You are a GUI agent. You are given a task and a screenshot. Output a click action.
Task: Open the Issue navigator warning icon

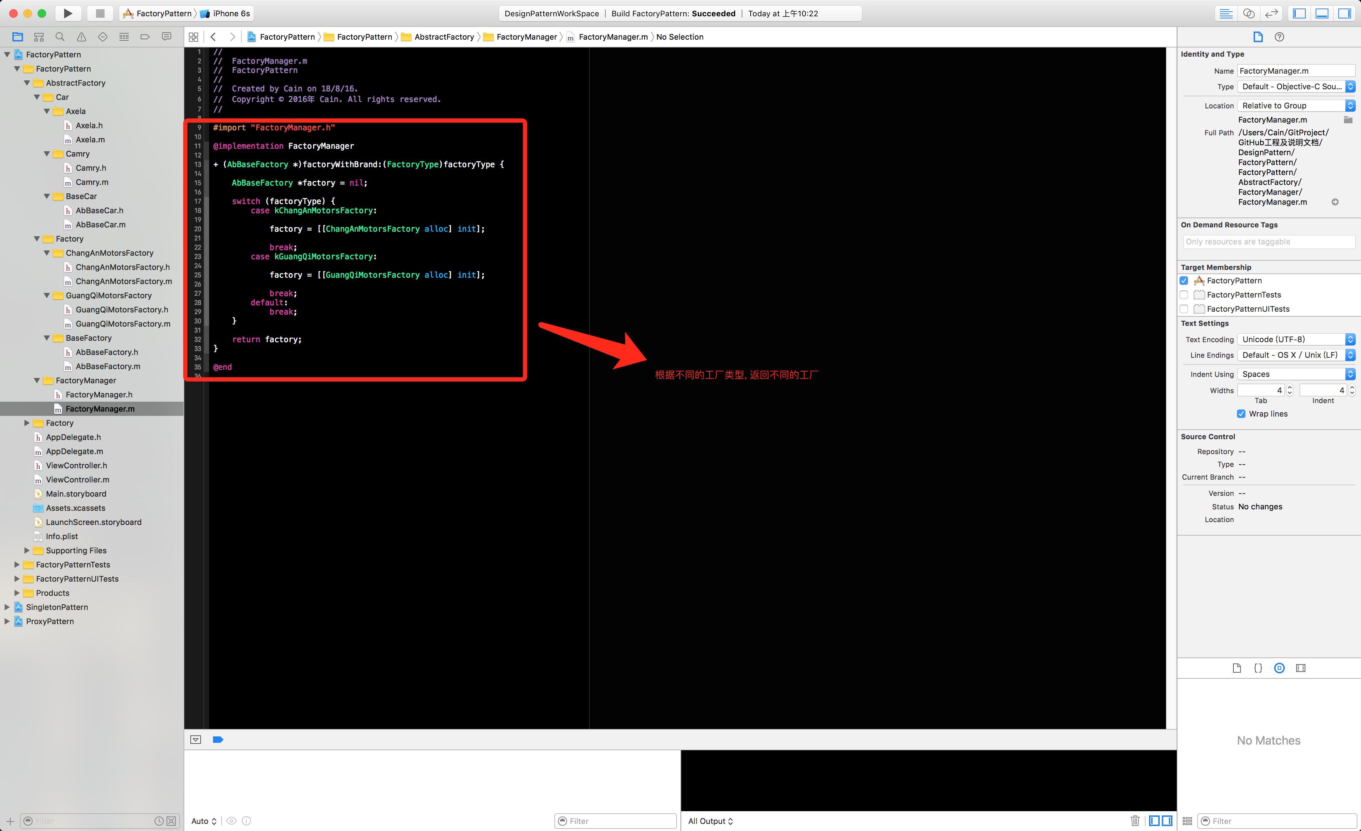81,37
